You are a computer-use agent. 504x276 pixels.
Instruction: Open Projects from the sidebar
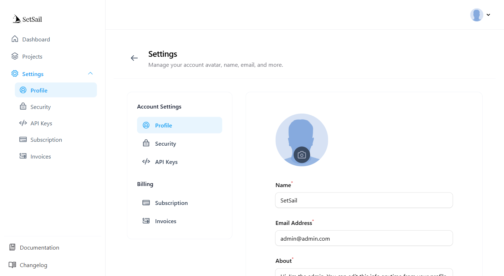point(32,56)
